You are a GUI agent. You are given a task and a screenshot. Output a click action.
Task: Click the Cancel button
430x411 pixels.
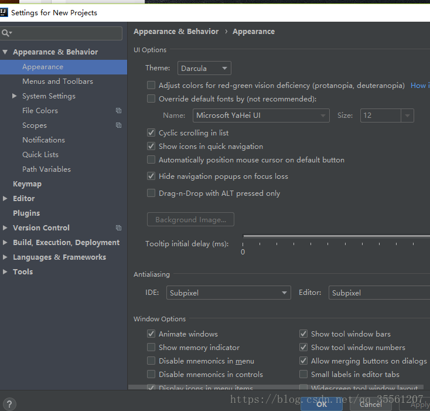point(371,405)
